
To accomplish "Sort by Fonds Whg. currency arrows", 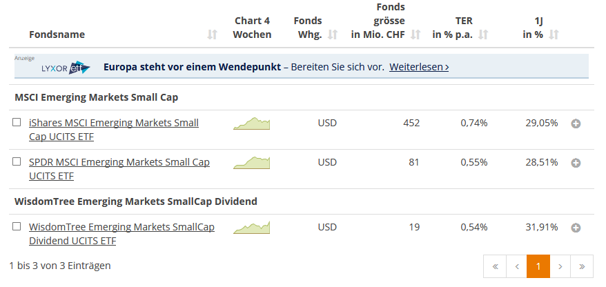I will click(333, 34).
